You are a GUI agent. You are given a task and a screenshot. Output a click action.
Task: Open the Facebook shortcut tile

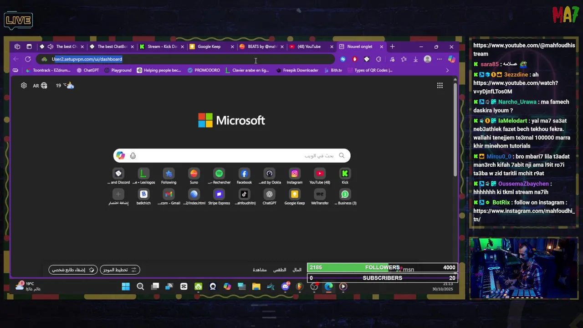tap(244, 176)
